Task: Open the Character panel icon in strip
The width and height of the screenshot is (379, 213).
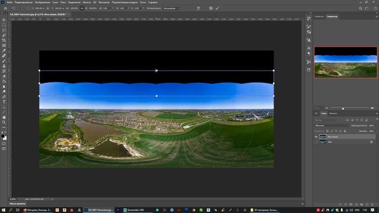Action: [x=309, y=49]
